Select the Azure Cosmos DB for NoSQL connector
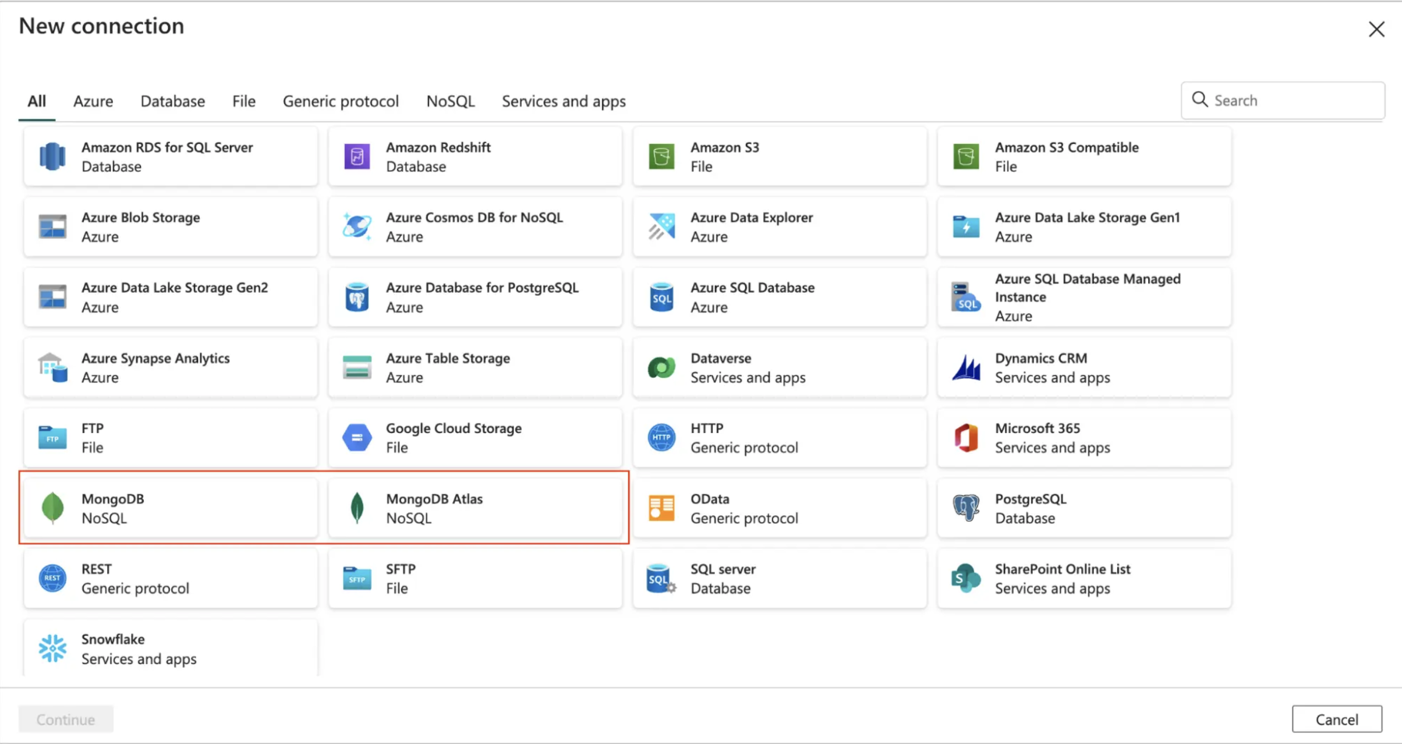The width and height of the screenshot is (1402, 744). (475, 226)
